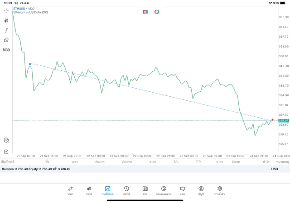
Task: Open the News tab in bottom bar
Action: pyautogui.click(x=145, y=190)
